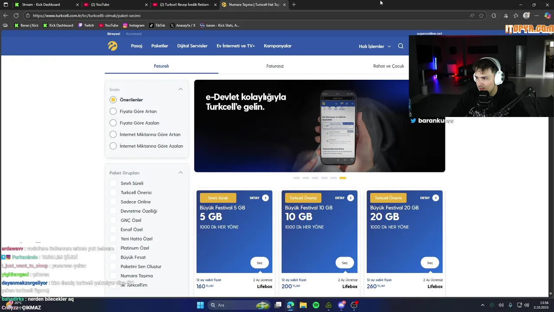This screenshot has height=312, width=554.
Task: Open Kampanyalar menu item
Action: 278,46
